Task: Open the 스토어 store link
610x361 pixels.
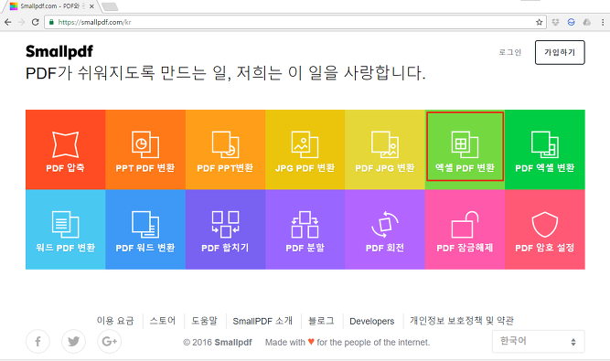Action: coord(163,321)
